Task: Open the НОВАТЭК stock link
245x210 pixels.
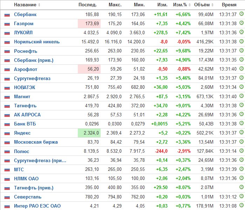Action: tap(25, 87)
